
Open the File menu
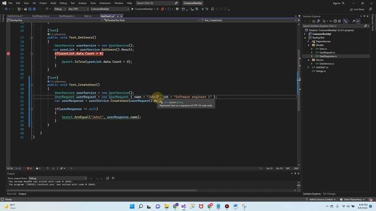[11, 3]
